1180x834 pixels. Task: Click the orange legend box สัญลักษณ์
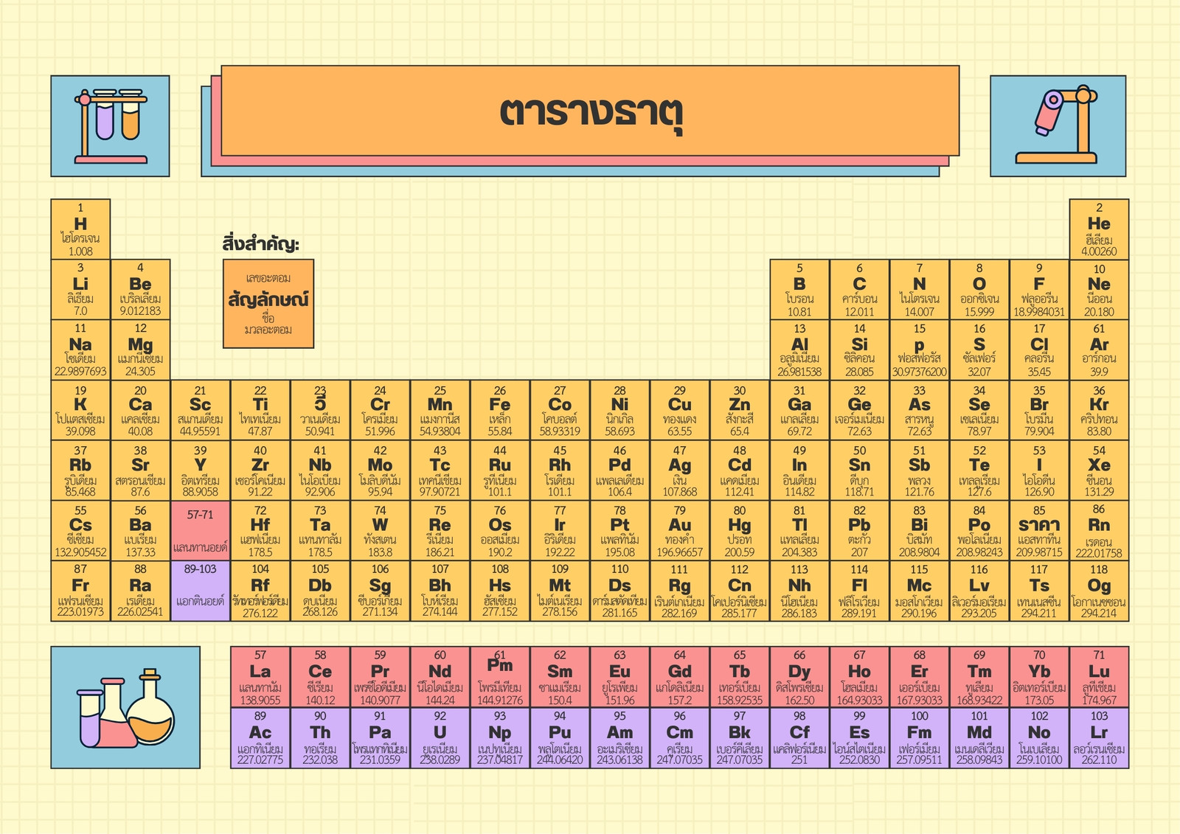coord(268,303)
